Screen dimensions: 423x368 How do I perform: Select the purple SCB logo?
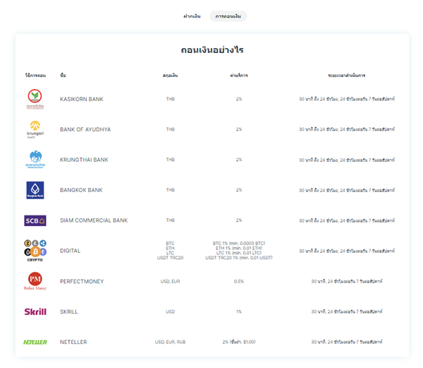click(x=35, y=220)
